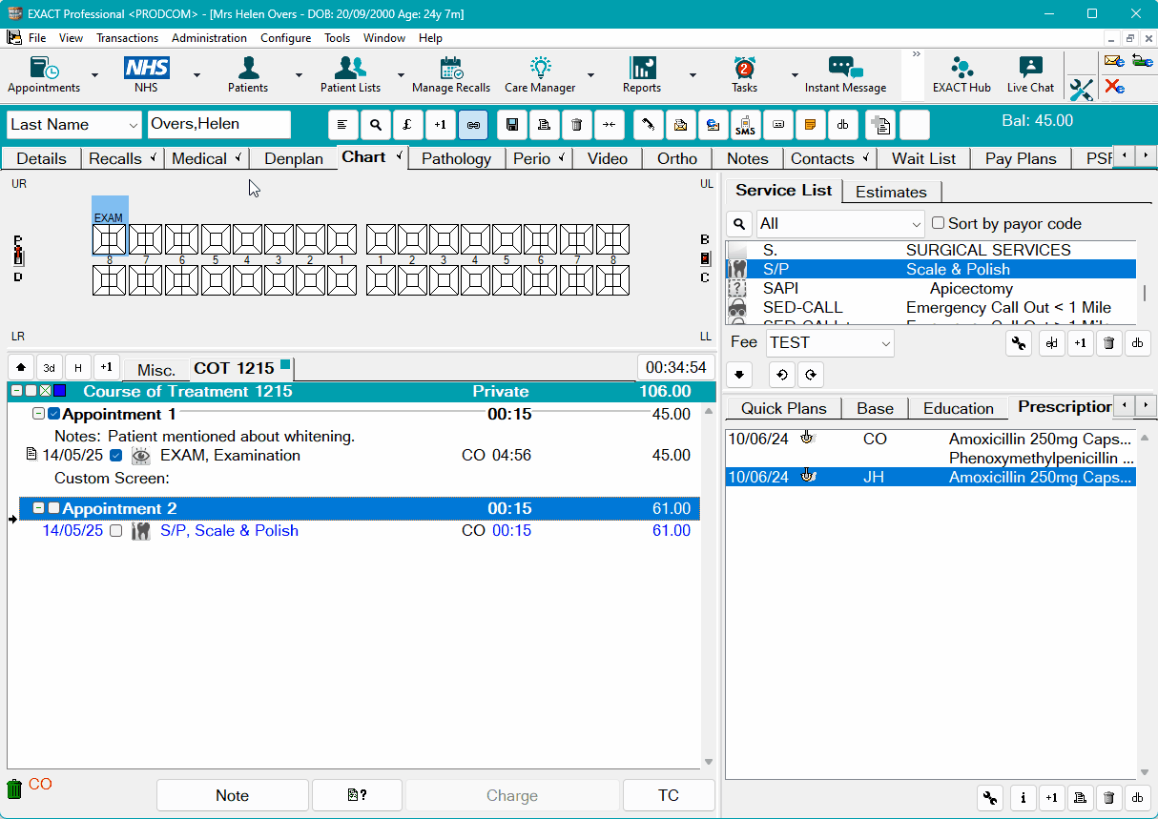Collapse the Appointment 1 node
1158x819 pixels.
click(x=38, y=414)
